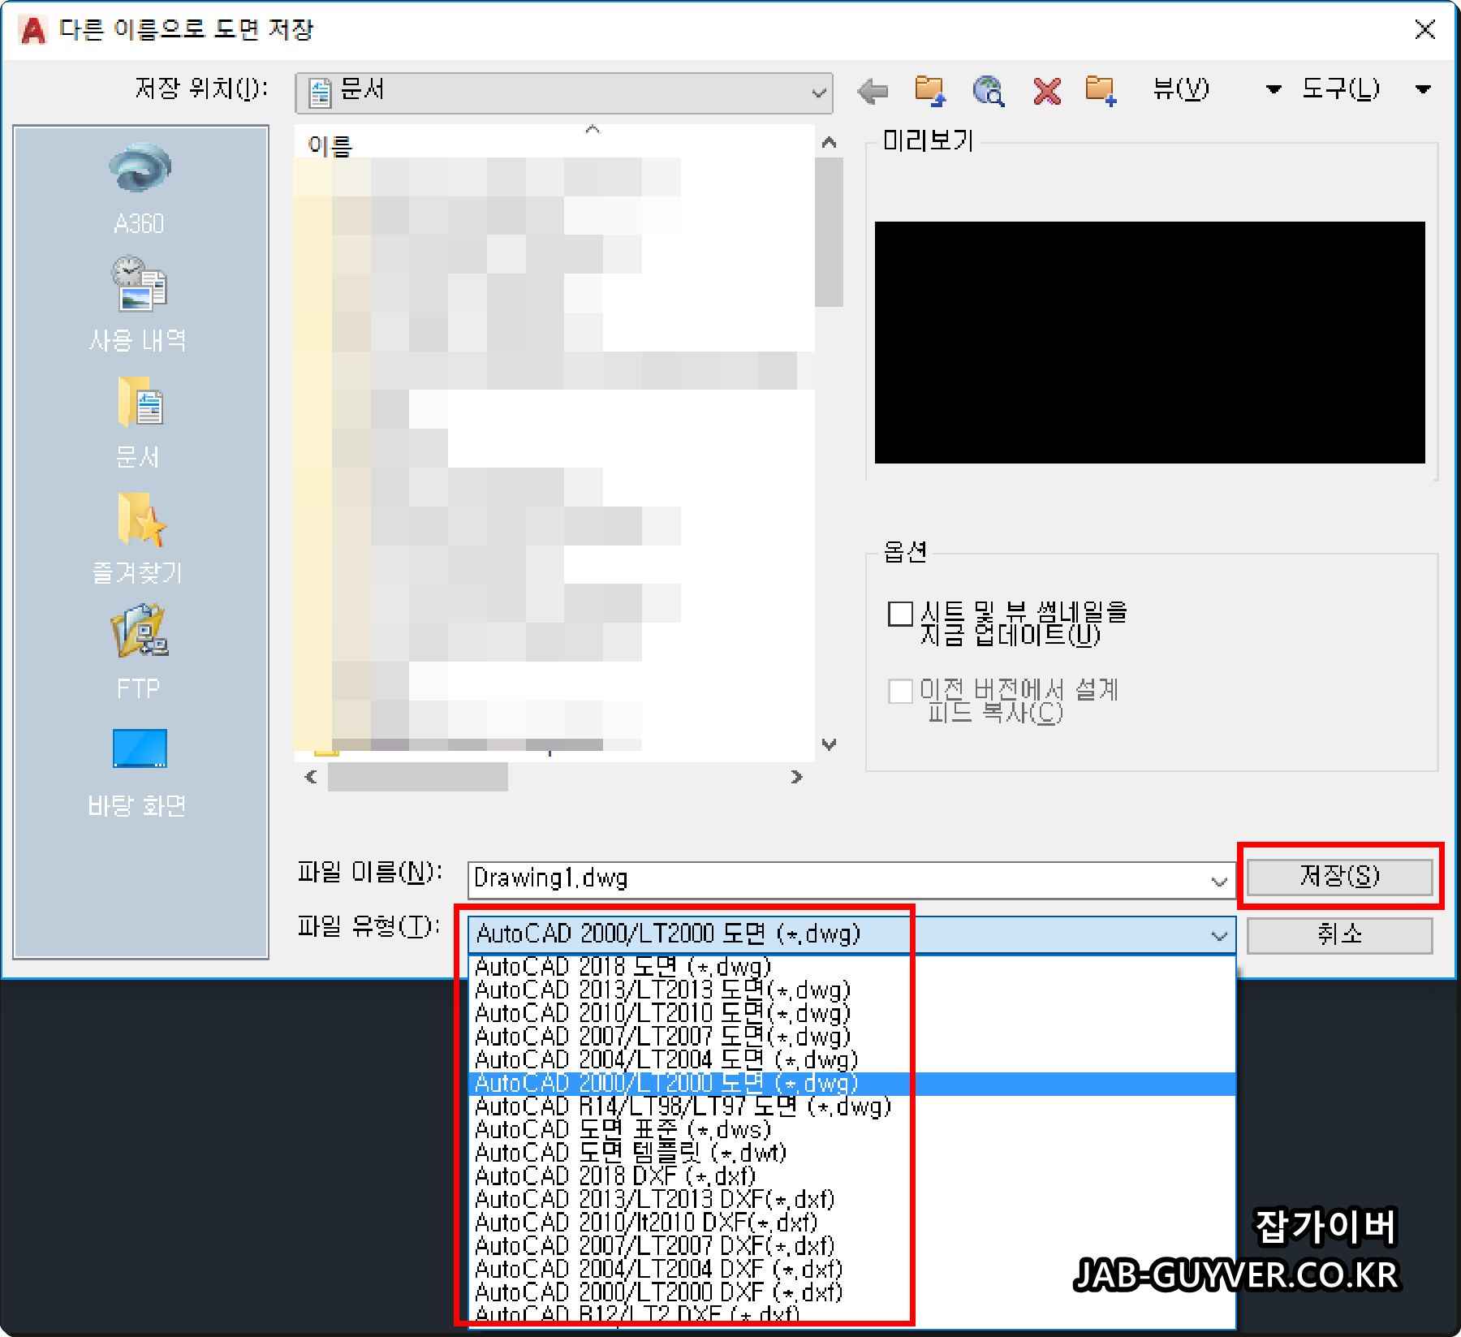The height and width of the screenshot is (1337, 1461).
Task: Select AutoCAD 2007/LT2007 DXF (*.dxf) option
Action: [851, 1246]
